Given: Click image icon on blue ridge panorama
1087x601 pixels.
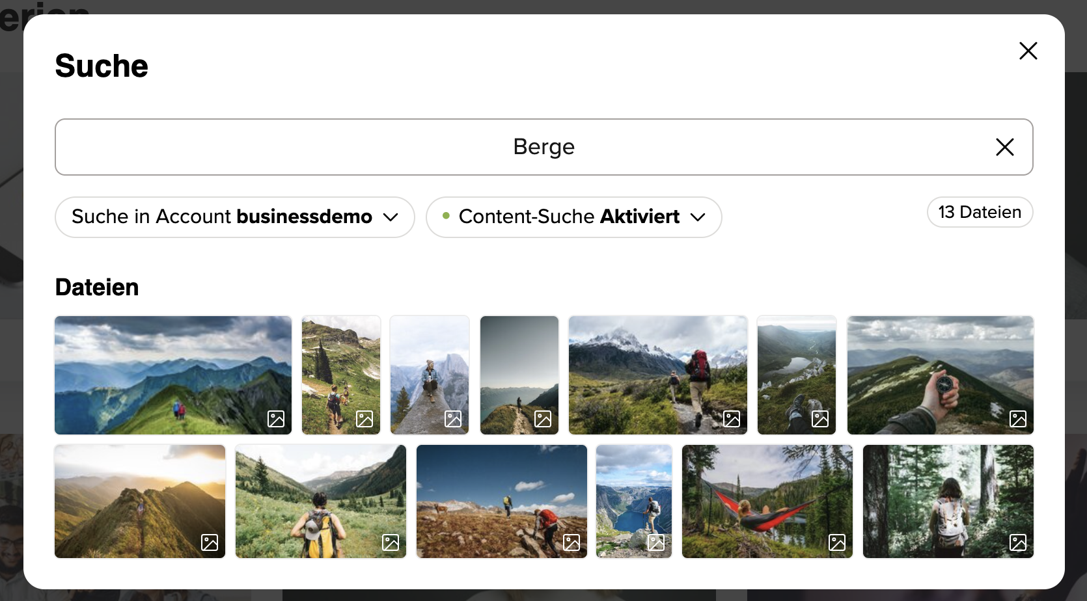Looking at the screenshot, I should [276, 419].
